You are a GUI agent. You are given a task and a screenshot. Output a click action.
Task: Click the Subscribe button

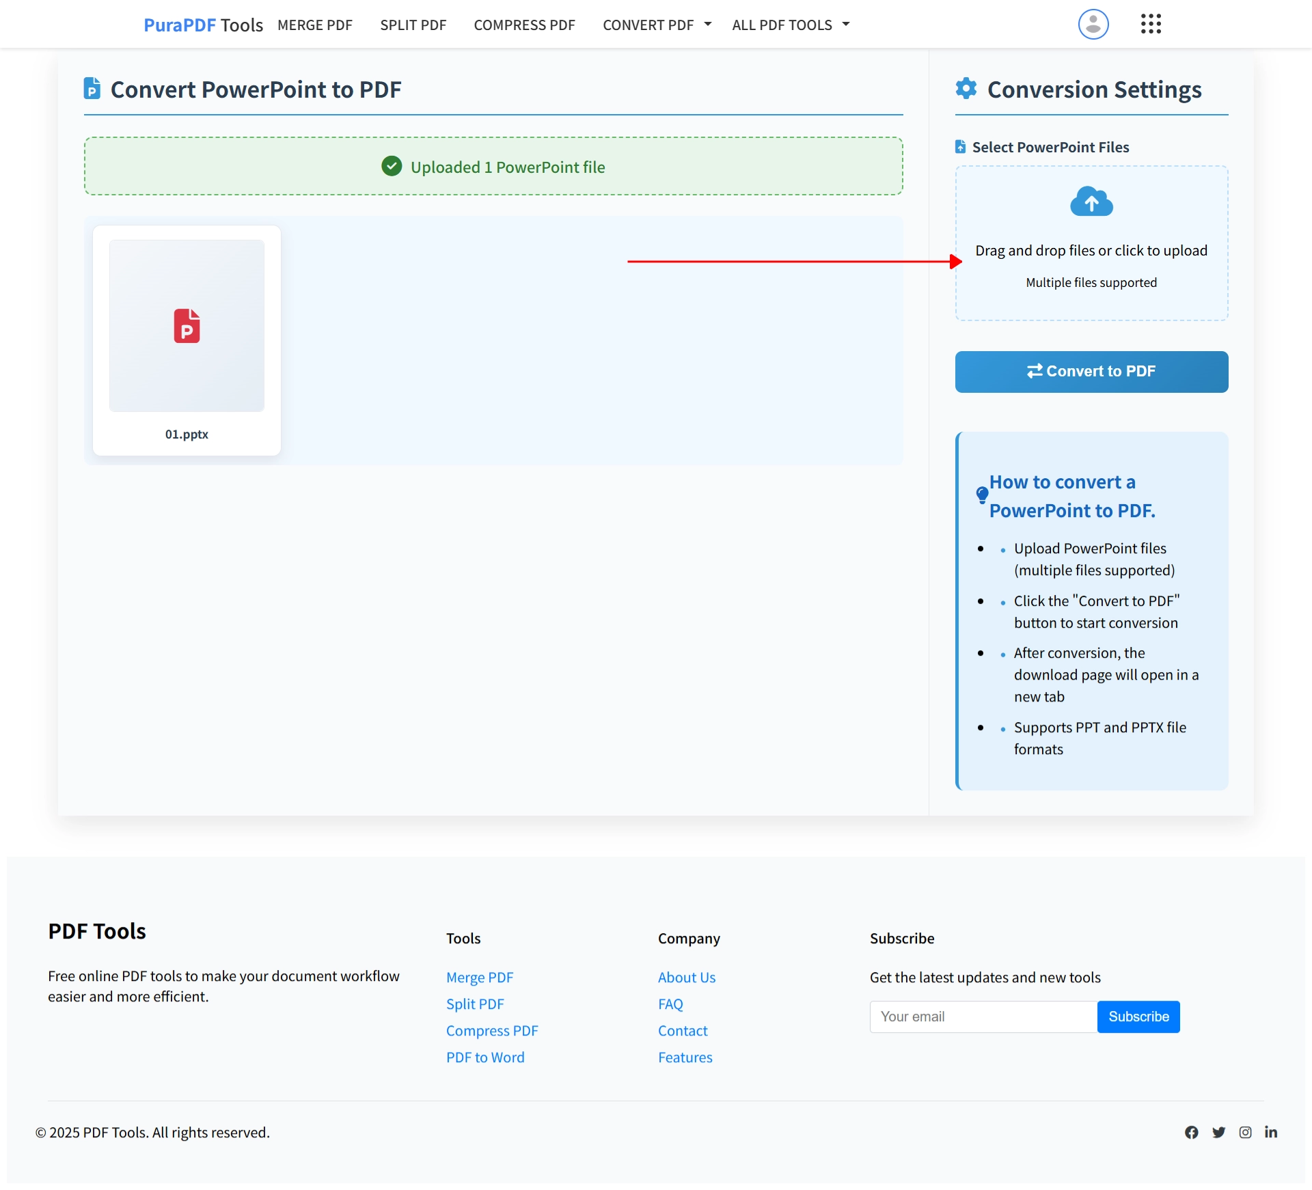click(x=1138, y=1016)
